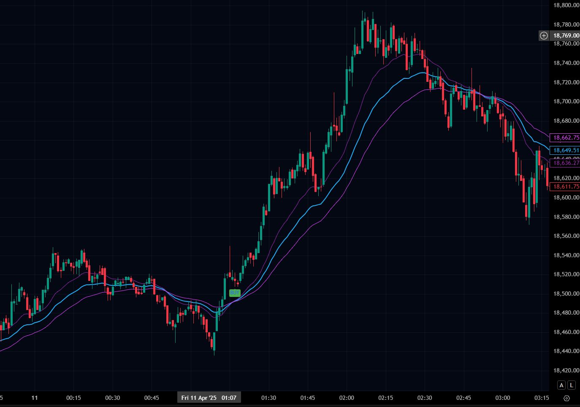Select the red 18,611.75 last price label
This screenshot has height=407, width=580.
pyautogui.click(x=566, y=186)
